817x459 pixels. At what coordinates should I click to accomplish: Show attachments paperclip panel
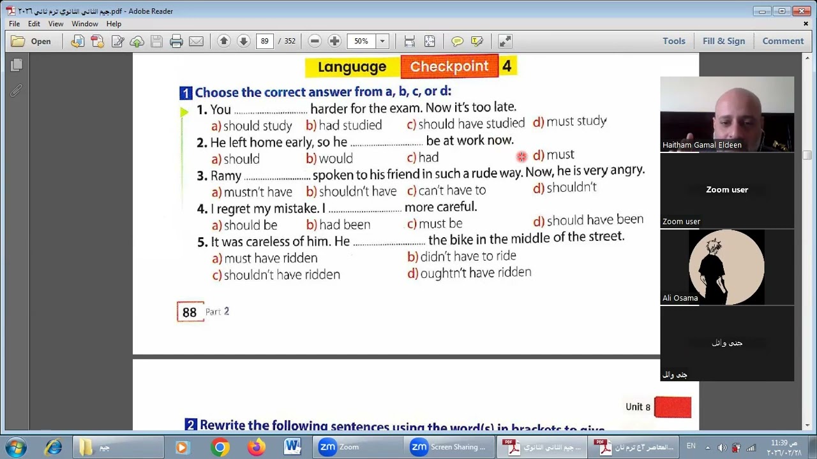(17, 91)
